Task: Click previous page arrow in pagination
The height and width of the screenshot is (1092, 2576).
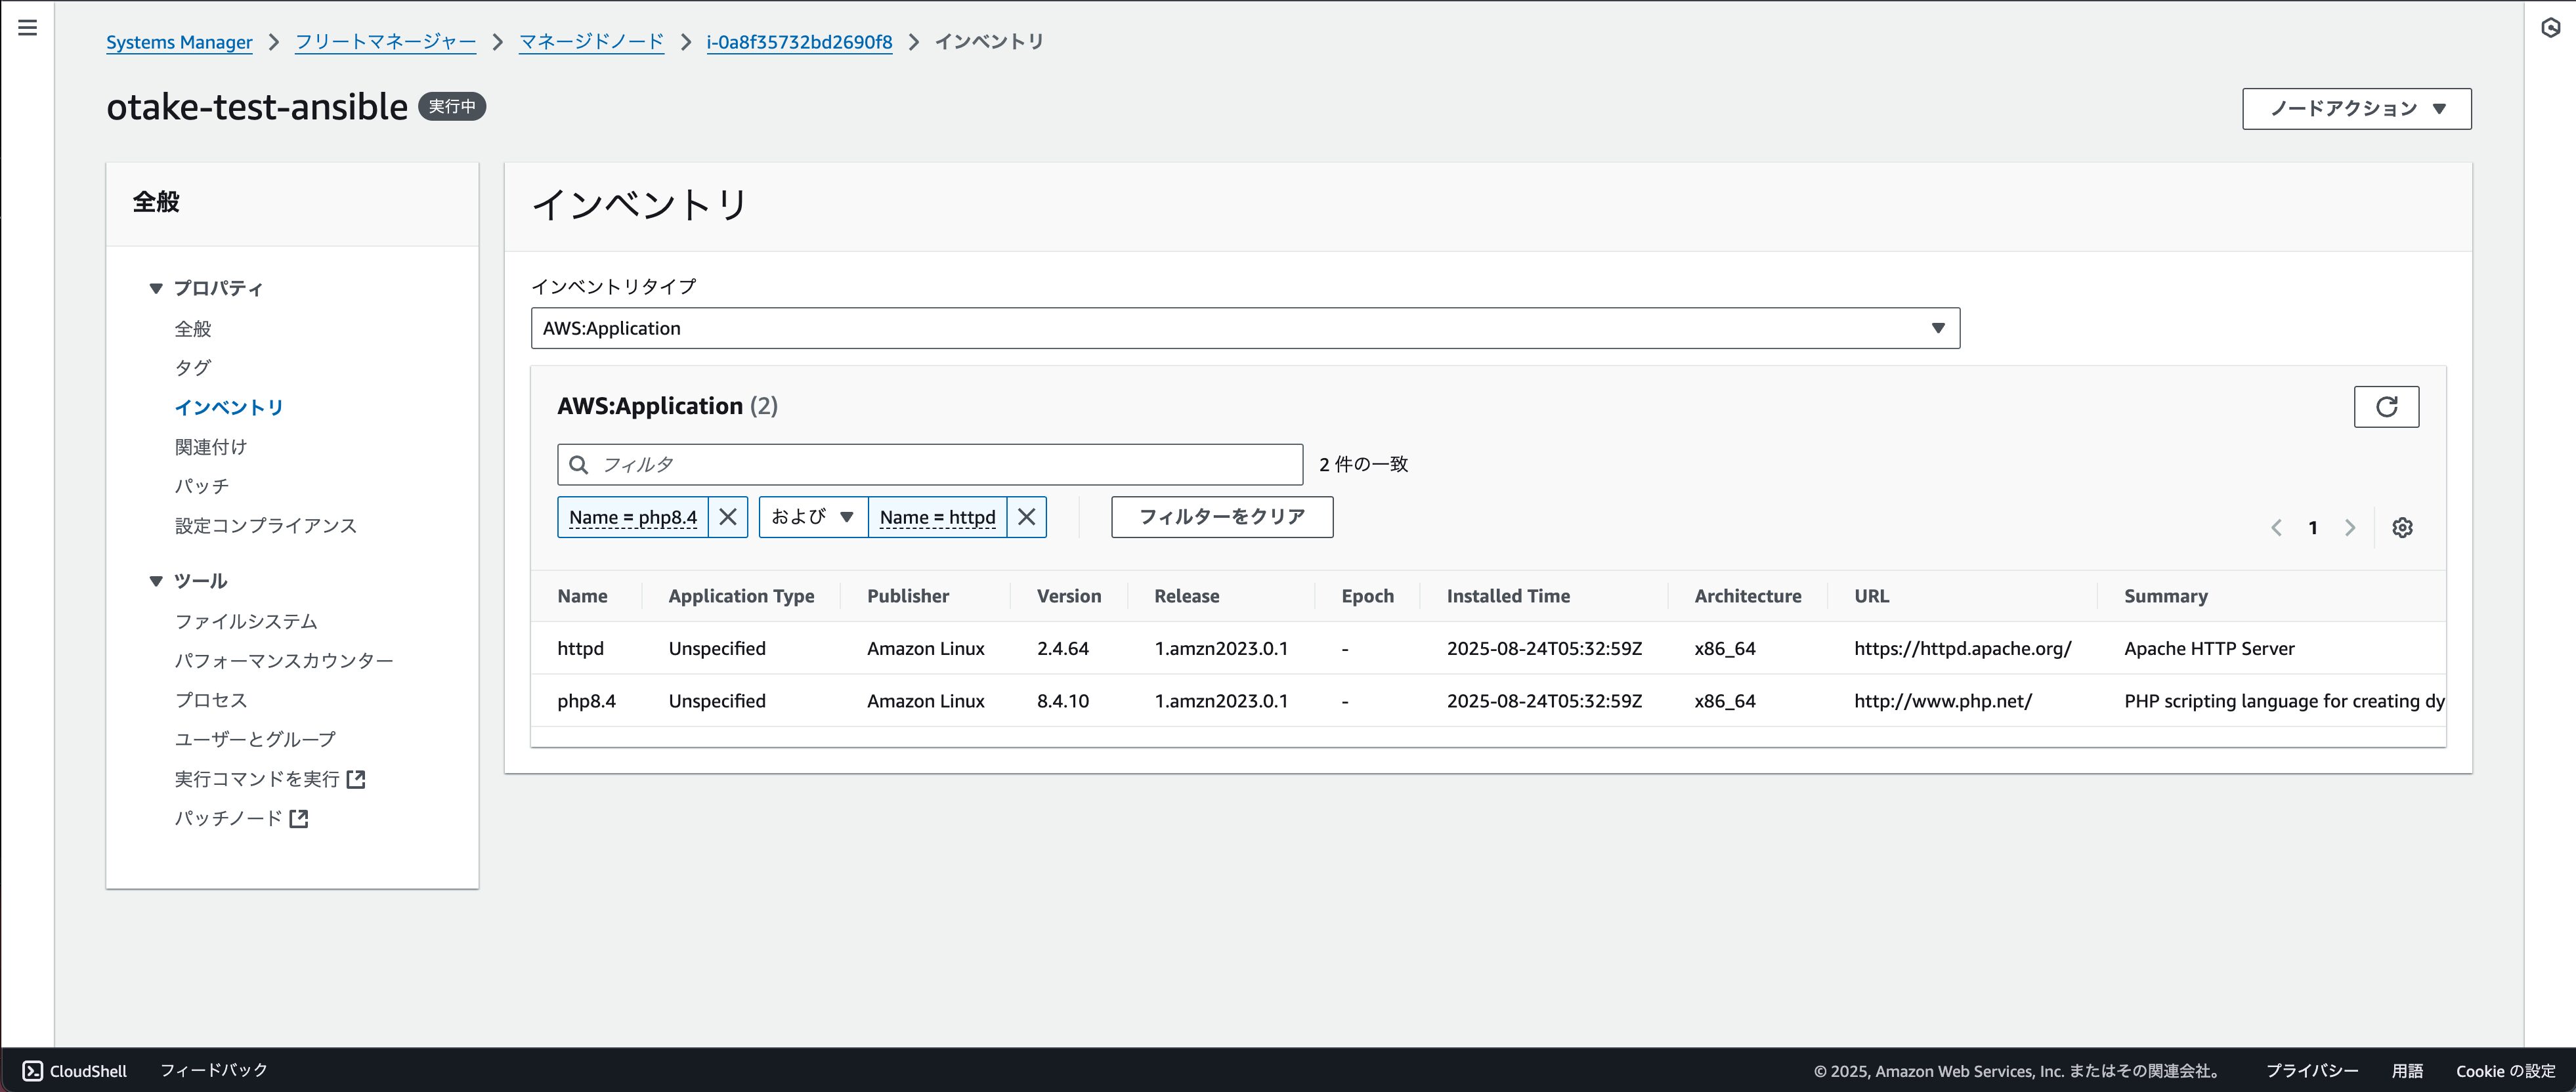Action: [x=2276, y=528]
